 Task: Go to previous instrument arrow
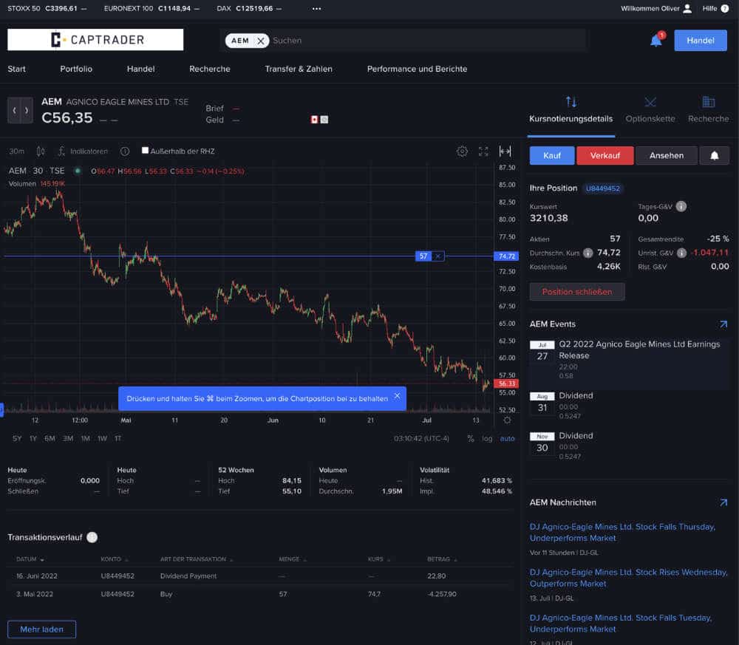point(14,110)
